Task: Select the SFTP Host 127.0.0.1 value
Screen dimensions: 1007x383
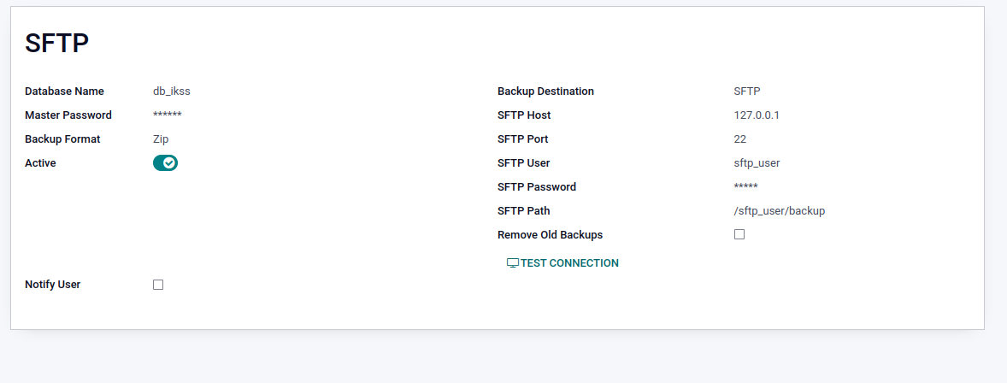Action: point(756,115)
